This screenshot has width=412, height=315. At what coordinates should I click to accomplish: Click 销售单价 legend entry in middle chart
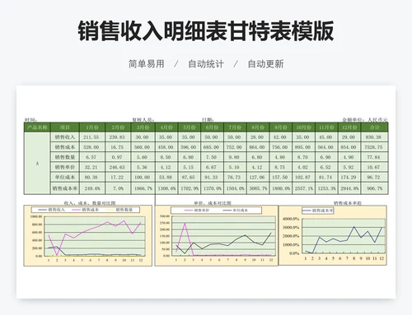click(x=197, y=211)
